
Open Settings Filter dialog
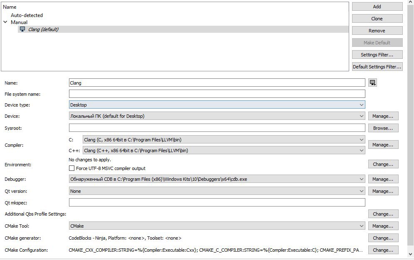coord(377,55)
